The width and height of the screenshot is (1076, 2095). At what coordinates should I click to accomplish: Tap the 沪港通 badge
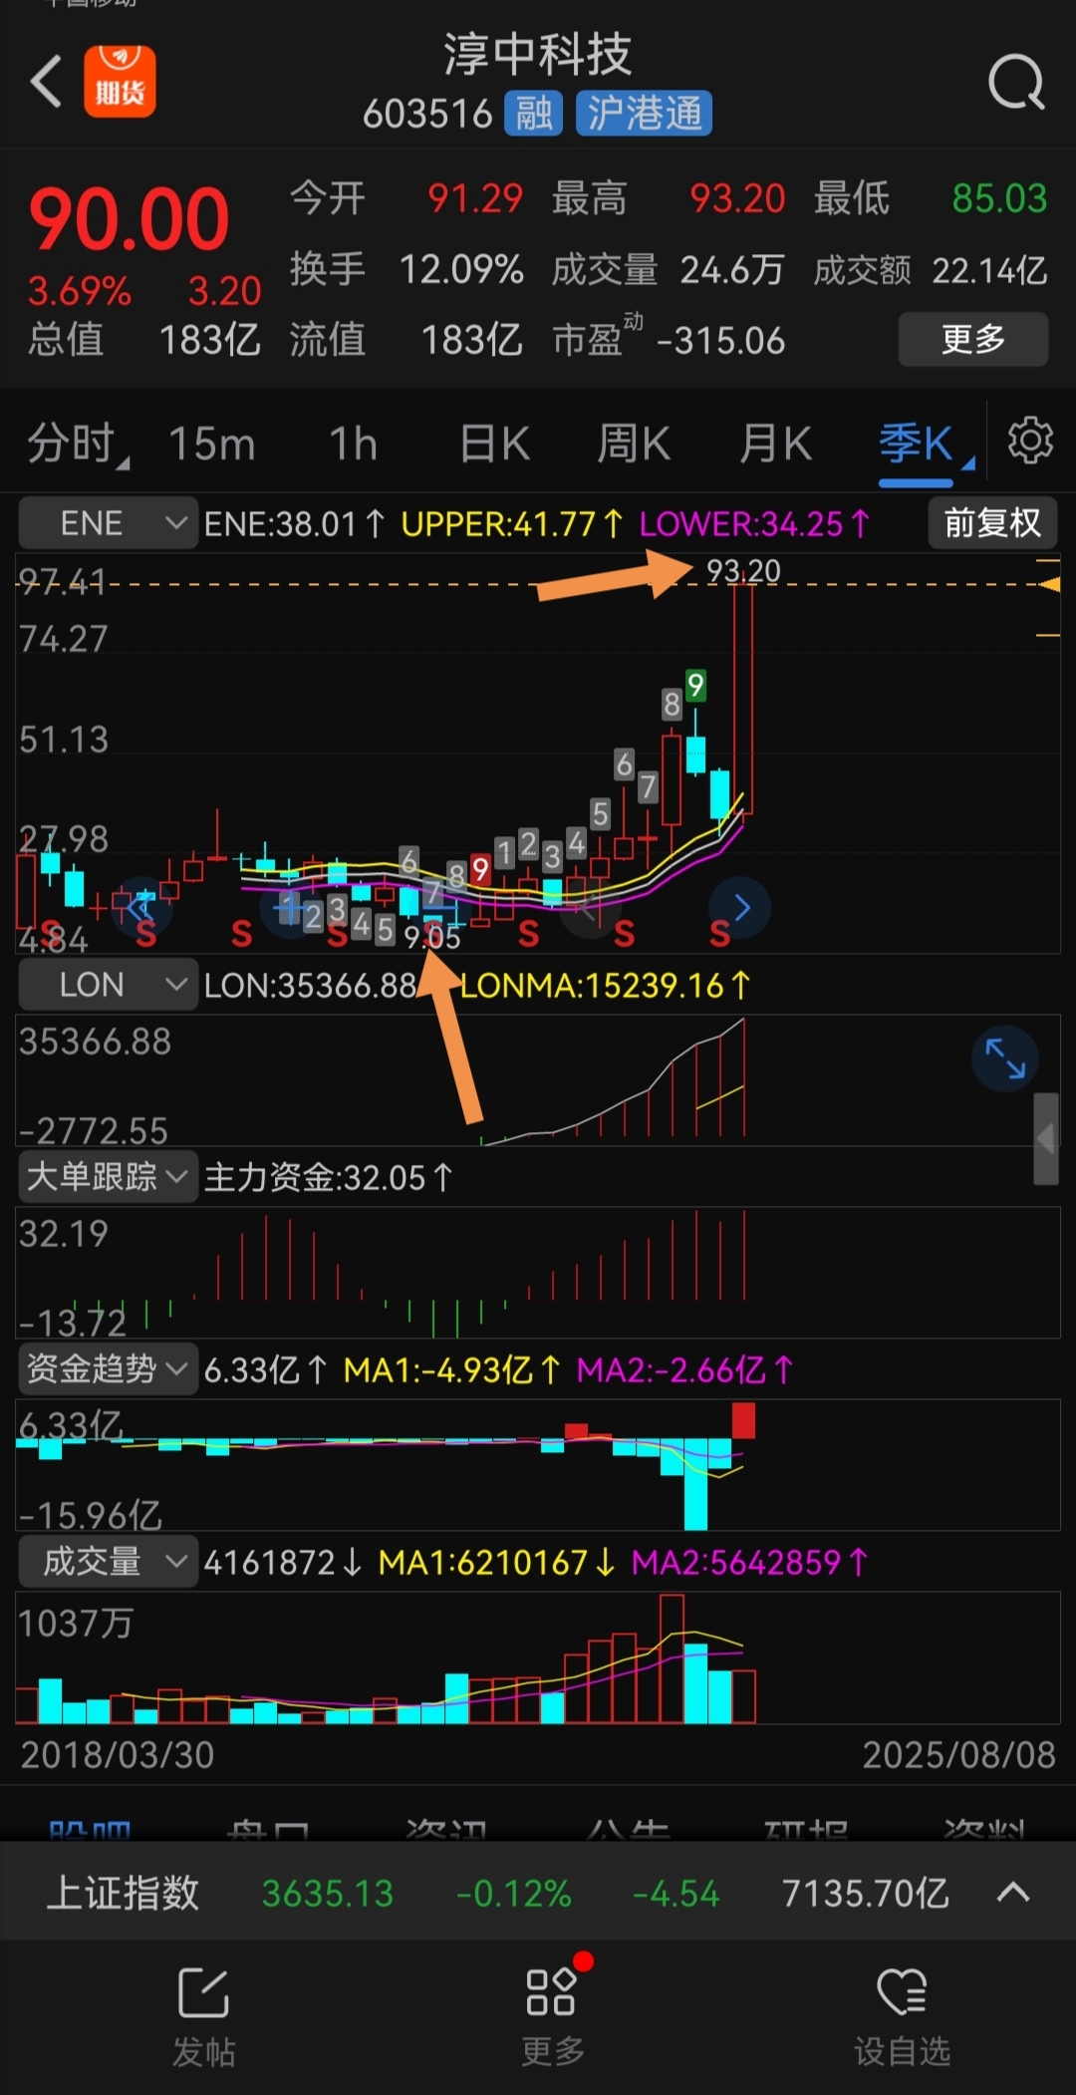click(644, 114)
